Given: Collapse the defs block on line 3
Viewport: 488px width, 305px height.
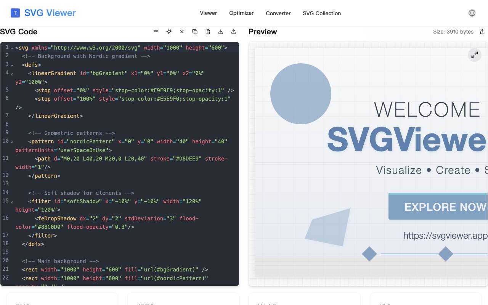Looking at the screenshot, I should point(12,65).
